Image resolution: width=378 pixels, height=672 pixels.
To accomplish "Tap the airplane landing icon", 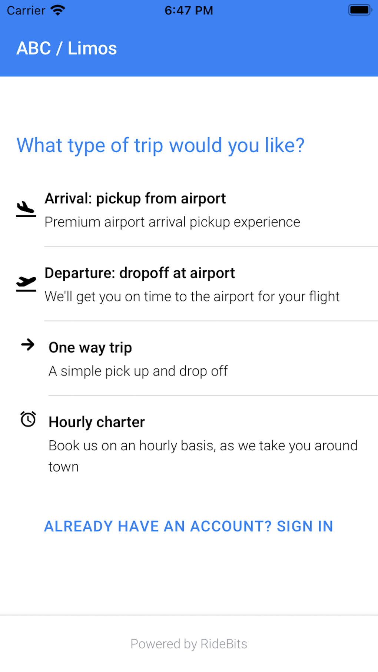I will (x=26, y=209).
